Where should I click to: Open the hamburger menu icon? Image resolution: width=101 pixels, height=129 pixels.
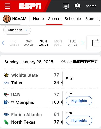(7, 6)
